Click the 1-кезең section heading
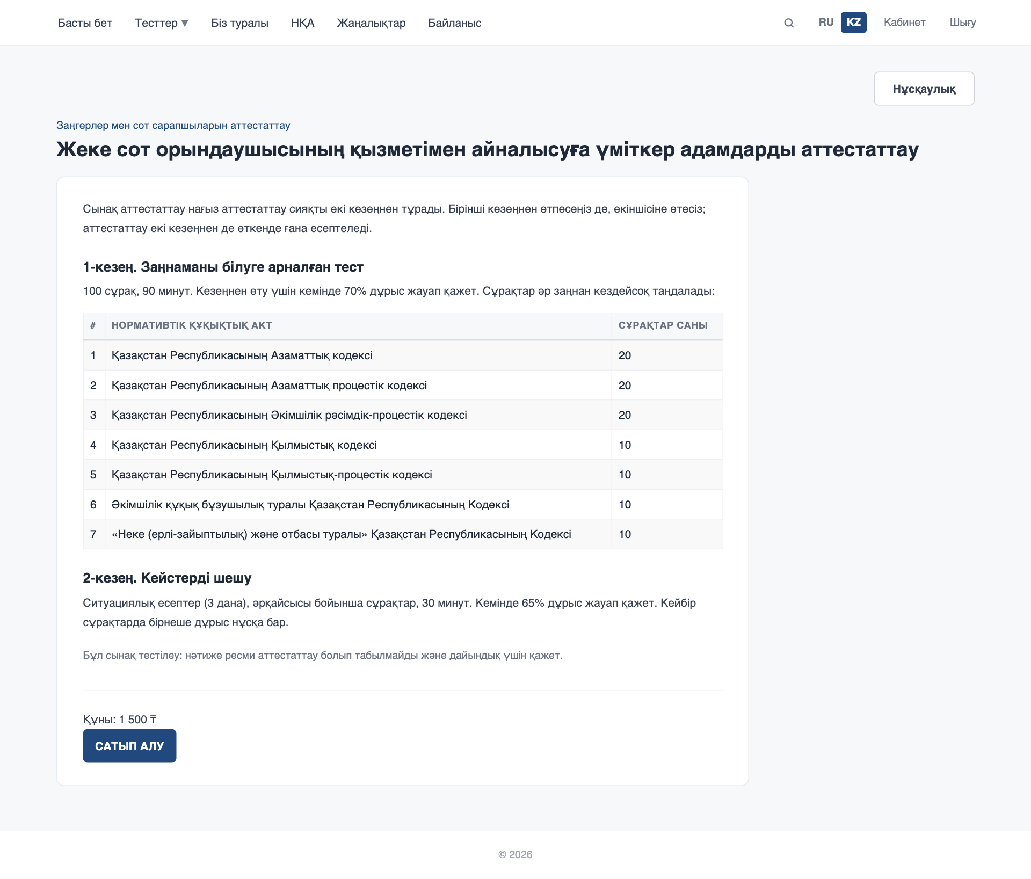Image resolution: width=1031 pixels, height=879 pixels. pyautogui.click(x=223, y=267)
